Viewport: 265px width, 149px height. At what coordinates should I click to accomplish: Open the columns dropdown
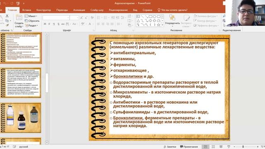pyautogui.click(x=119, y=24)
